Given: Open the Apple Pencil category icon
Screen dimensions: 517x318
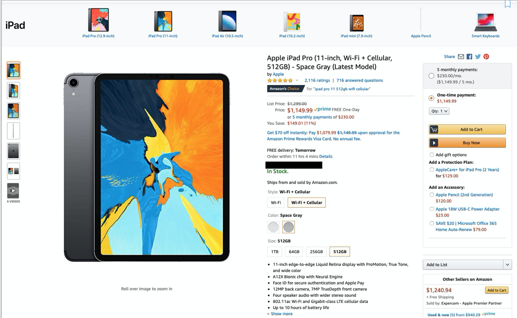Looking at the screenshot, I should (x=421, y=20).
